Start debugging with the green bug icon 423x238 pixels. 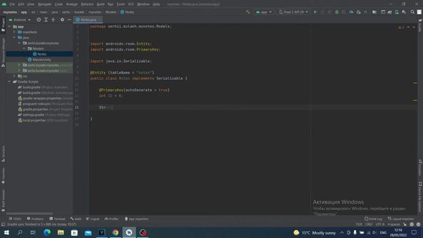click(336, 12)
